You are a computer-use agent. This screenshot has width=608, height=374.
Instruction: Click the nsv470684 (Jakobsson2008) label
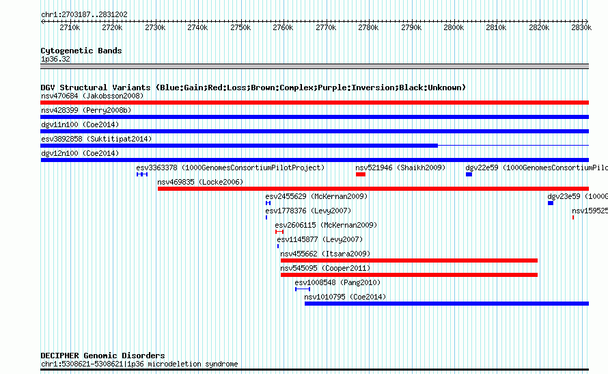click(92, 96)
